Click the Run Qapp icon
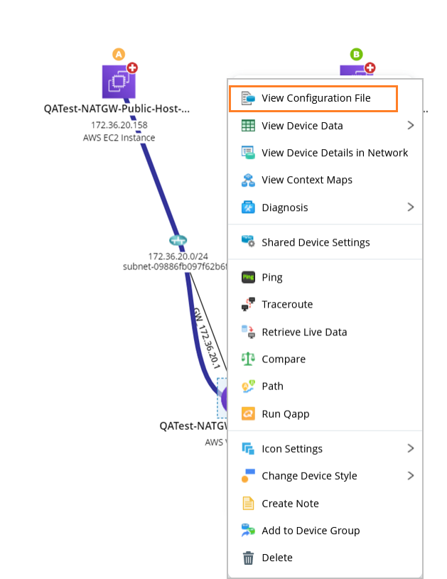This screenshot has height=579, width=447. [248, 413]
